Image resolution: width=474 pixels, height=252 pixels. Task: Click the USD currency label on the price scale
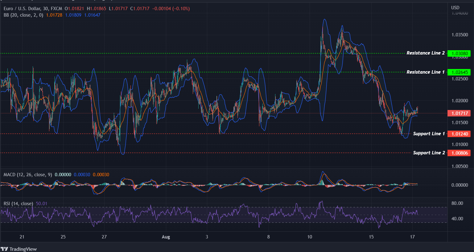pyautogui.click(x=455, y=7)
